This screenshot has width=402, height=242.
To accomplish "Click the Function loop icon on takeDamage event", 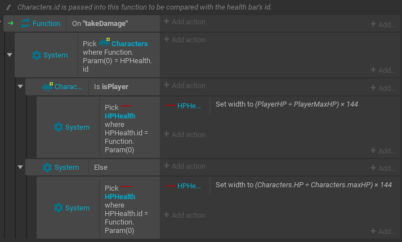I will pyautogui.click(x=25, y=23).
